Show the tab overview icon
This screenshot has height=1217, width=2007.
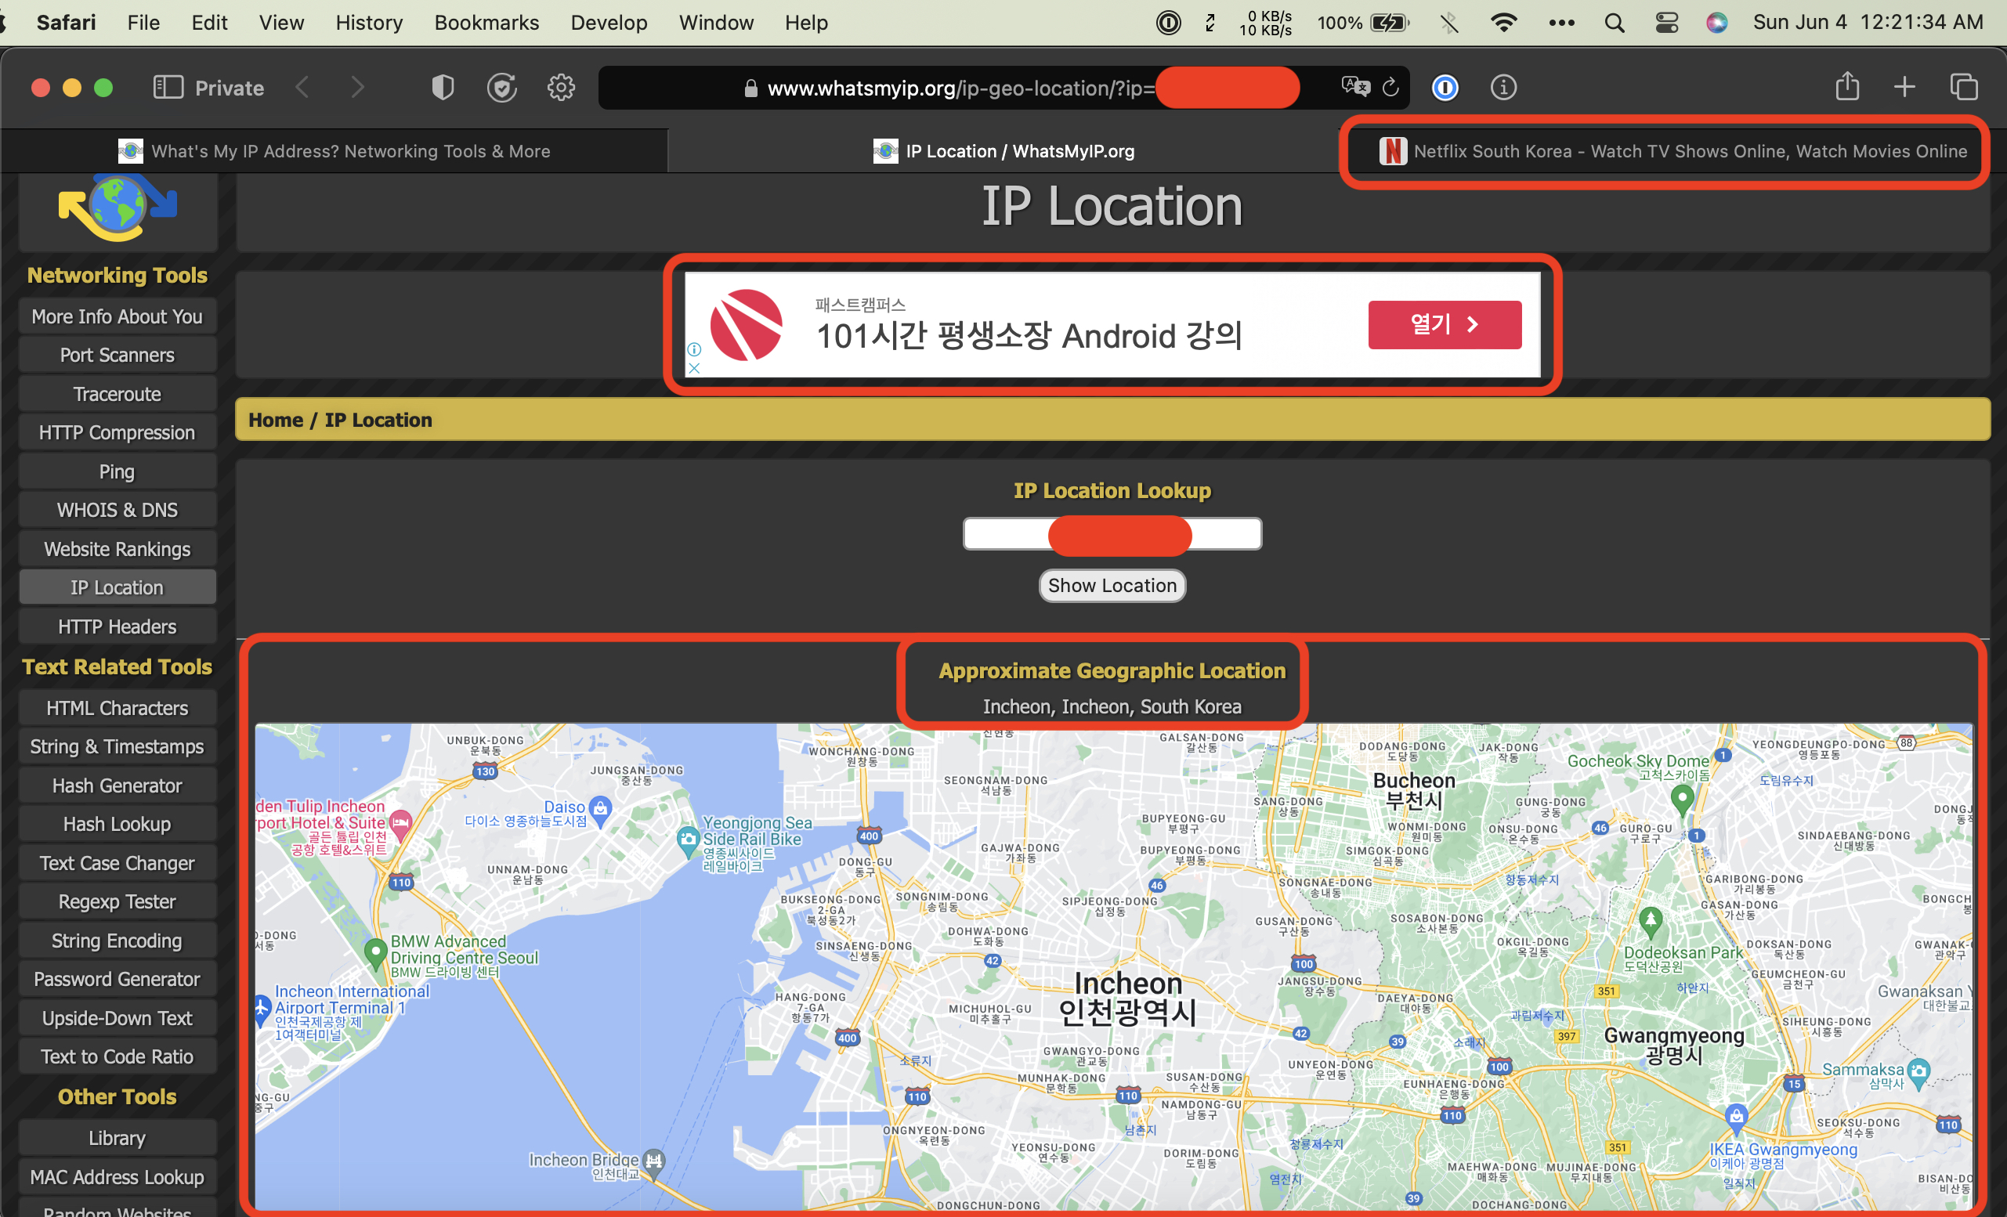[1963, 86]
